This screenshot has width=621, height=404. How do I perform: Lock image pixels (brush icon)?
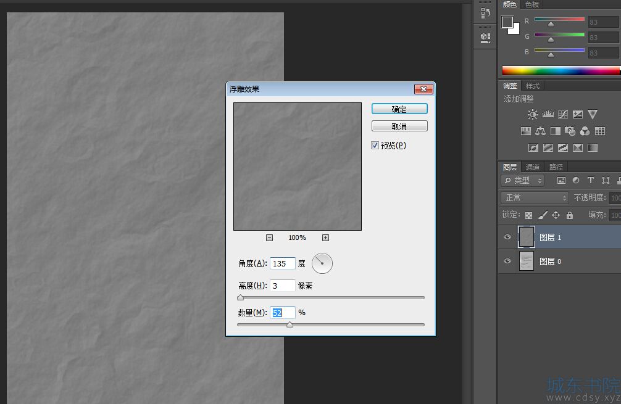pos(543,215)
